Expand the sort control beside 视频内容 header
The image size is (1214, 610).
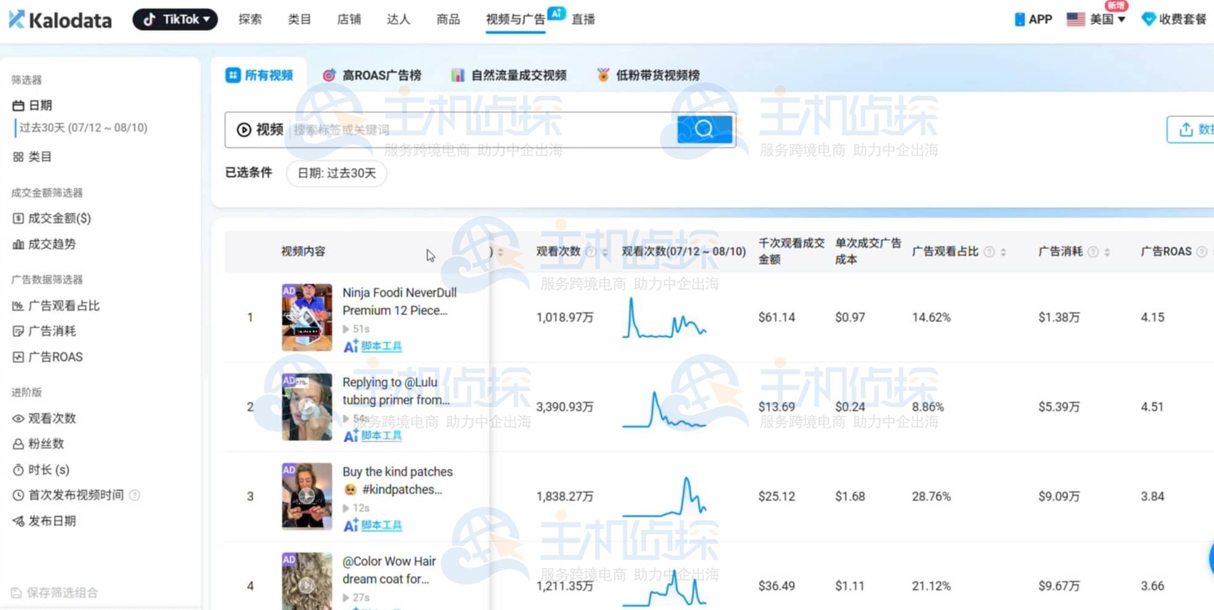[x=500, y=251]
